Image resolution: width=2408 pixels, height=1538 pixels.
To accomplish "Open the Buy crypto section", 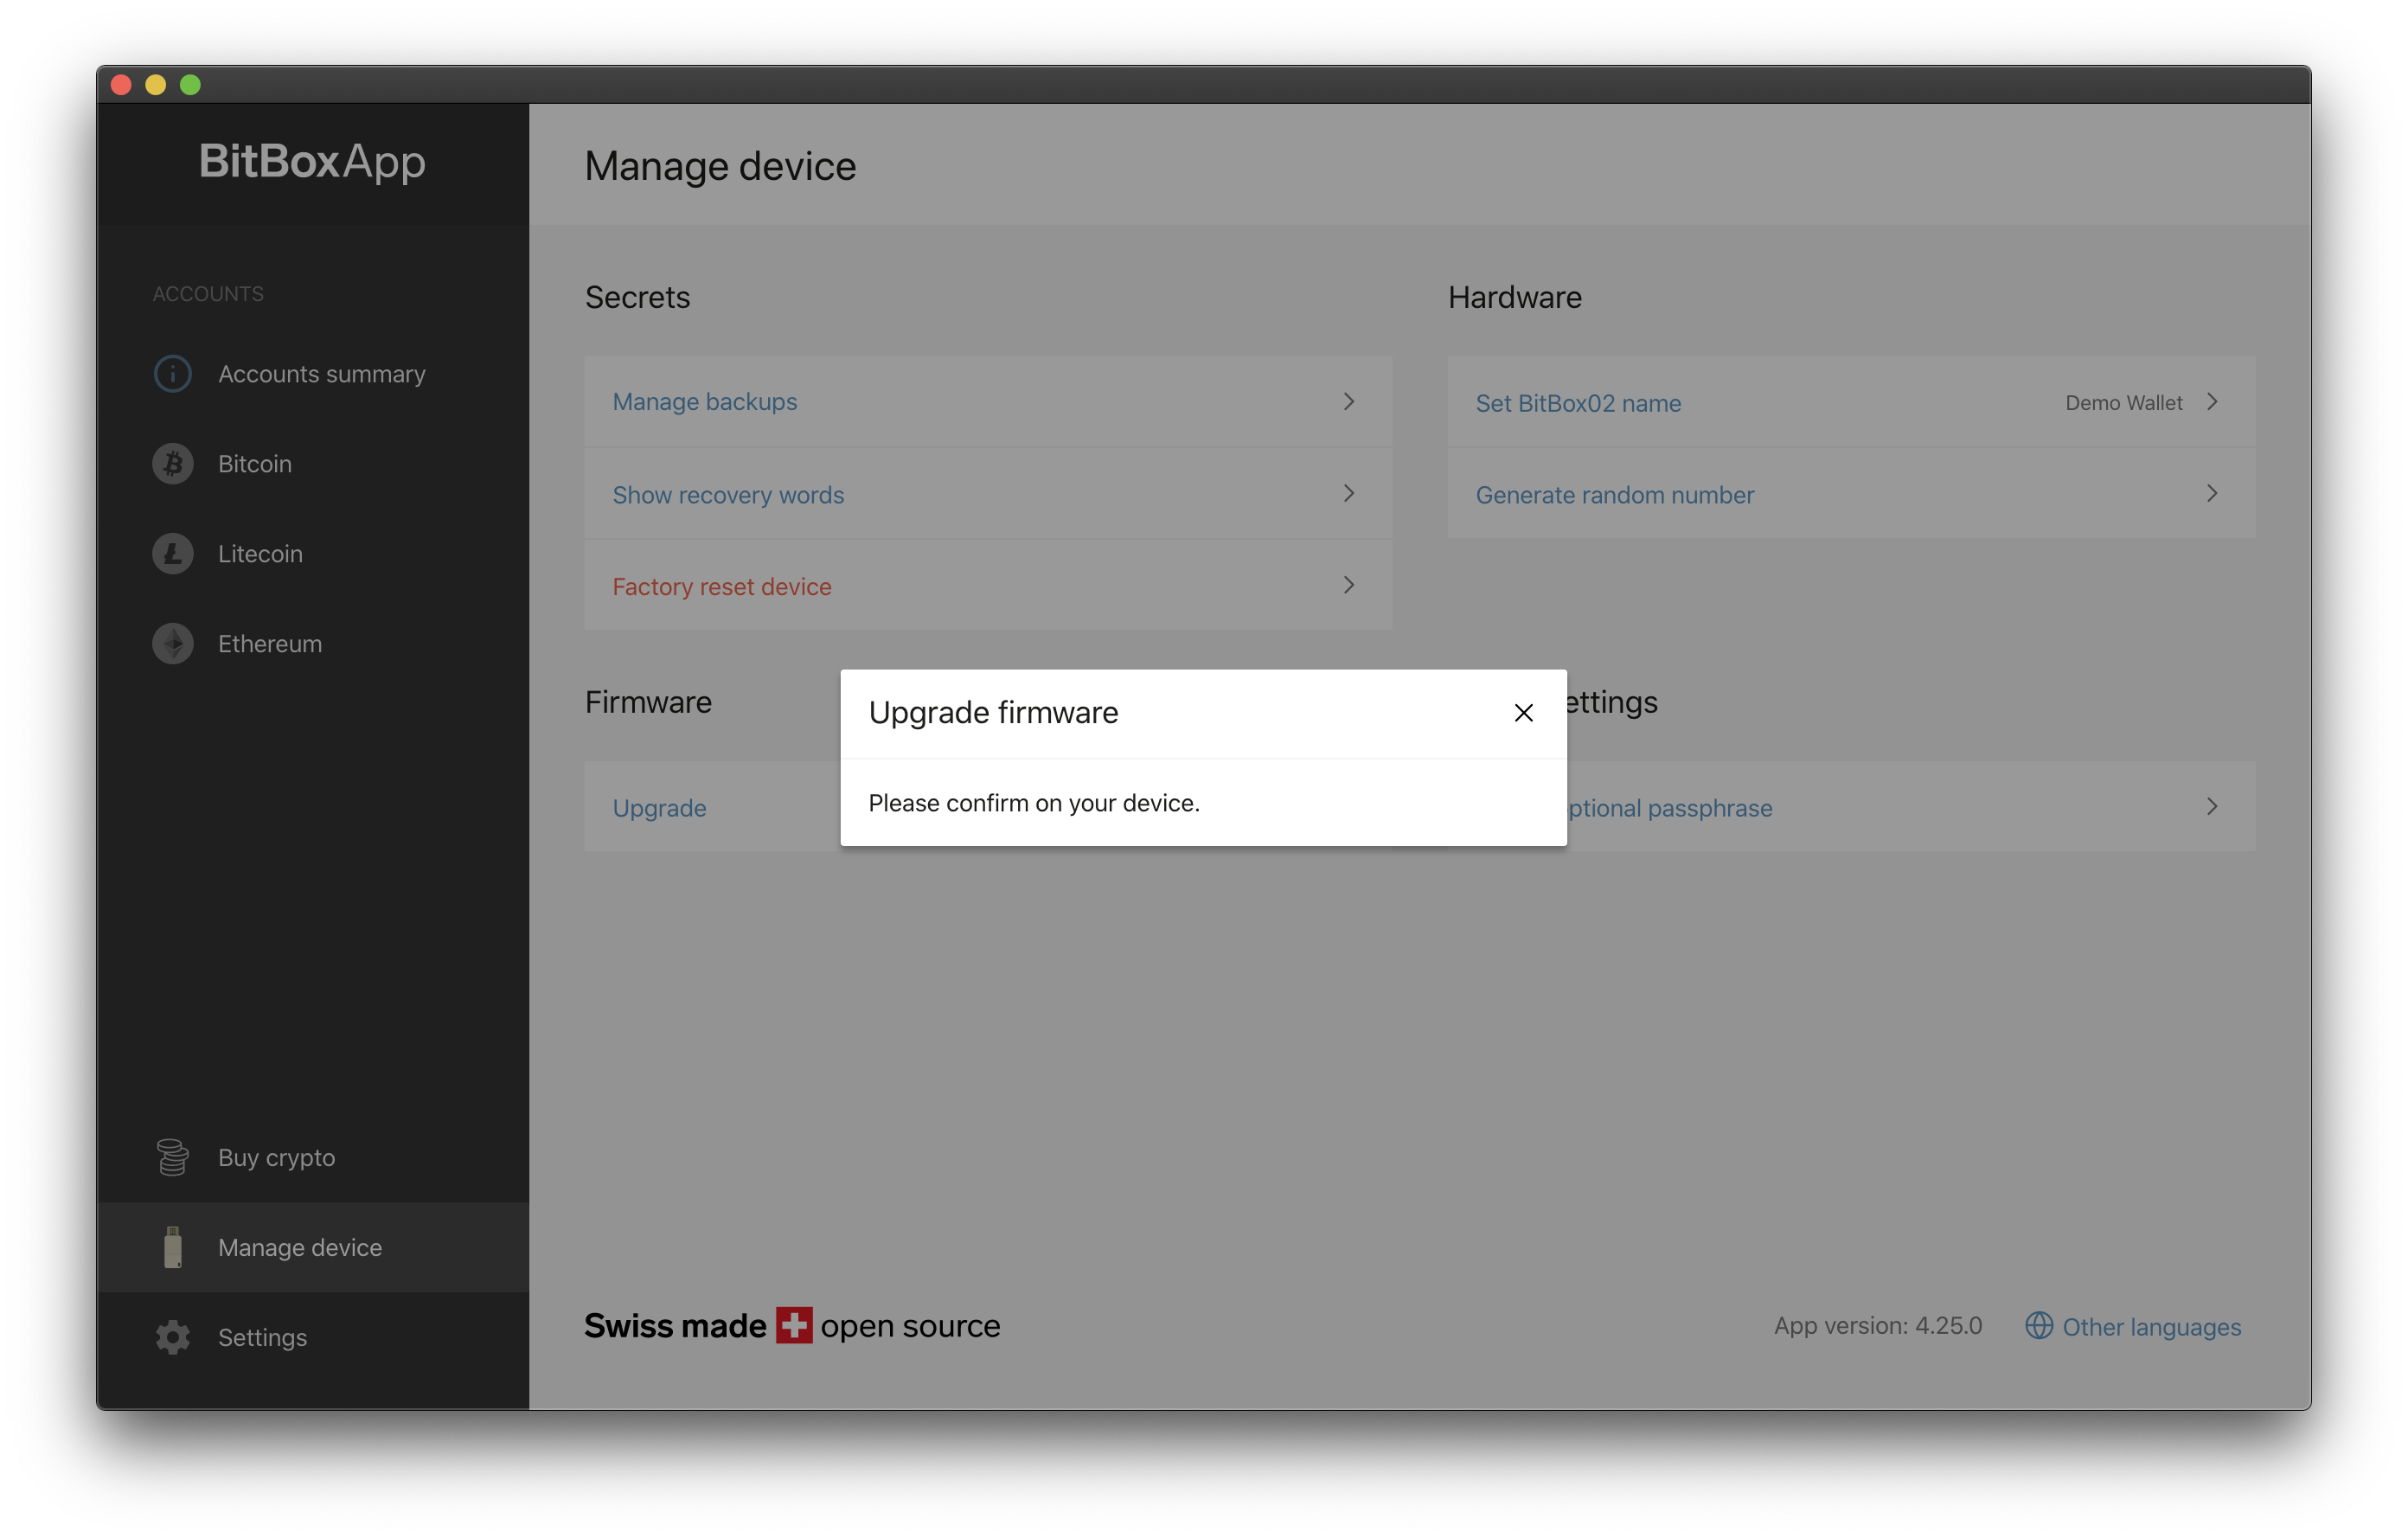I will coord(313,1157).
